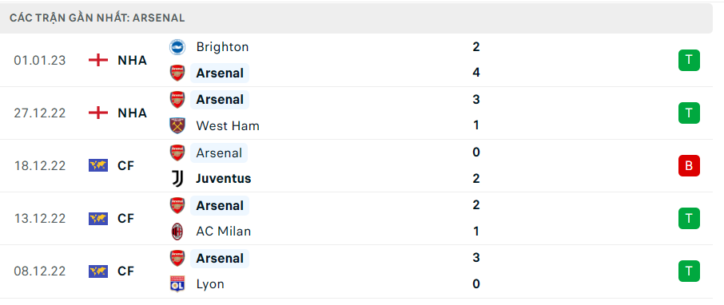Click the England flag on 01.01.23 row
Image resolution: width=724 pixels, height=305 pixels.
pyautogui.click(x=98, y=60)
